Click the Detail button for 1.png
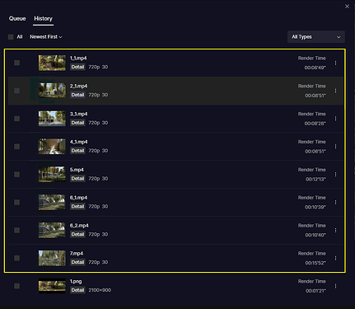This screenshot has width=355, height=309. [x=77, y=290]
